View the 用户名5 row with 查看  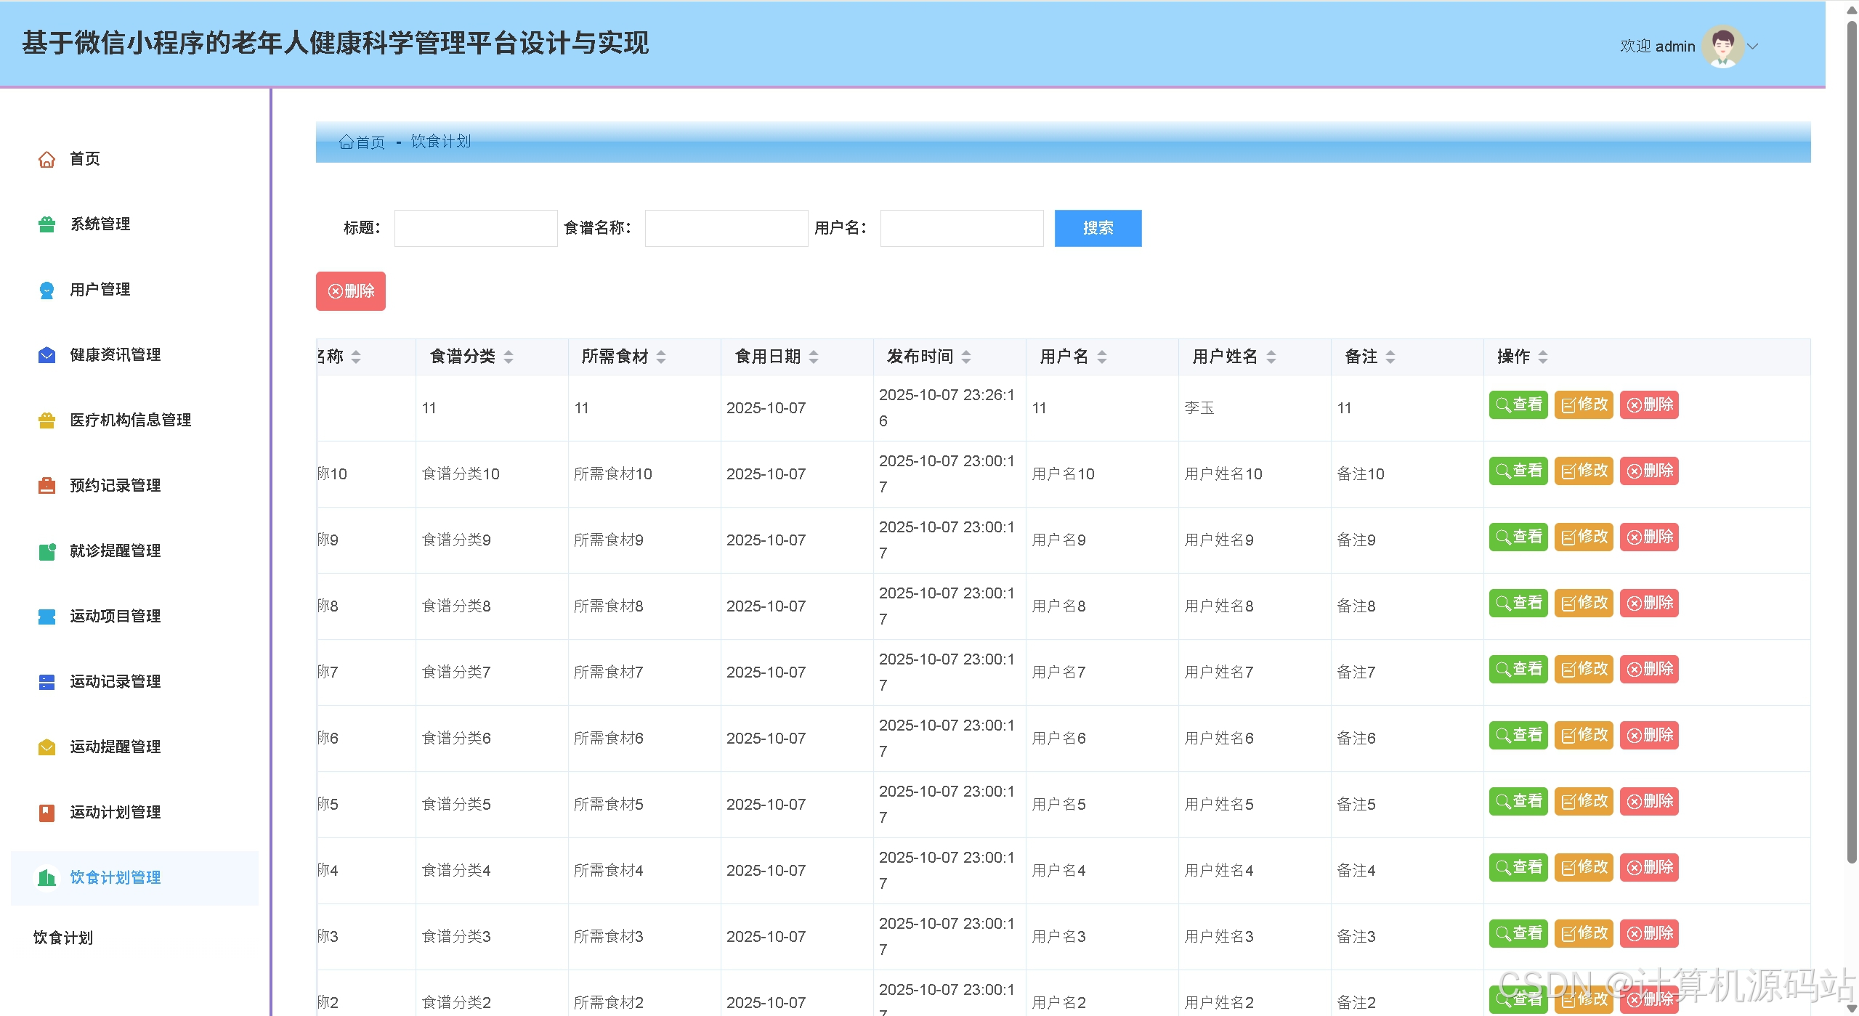pyautogui.click(x=1518, y=801)
